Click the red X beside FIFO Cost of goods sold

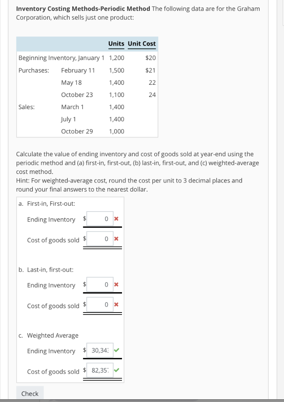click(x=117, y=238)
